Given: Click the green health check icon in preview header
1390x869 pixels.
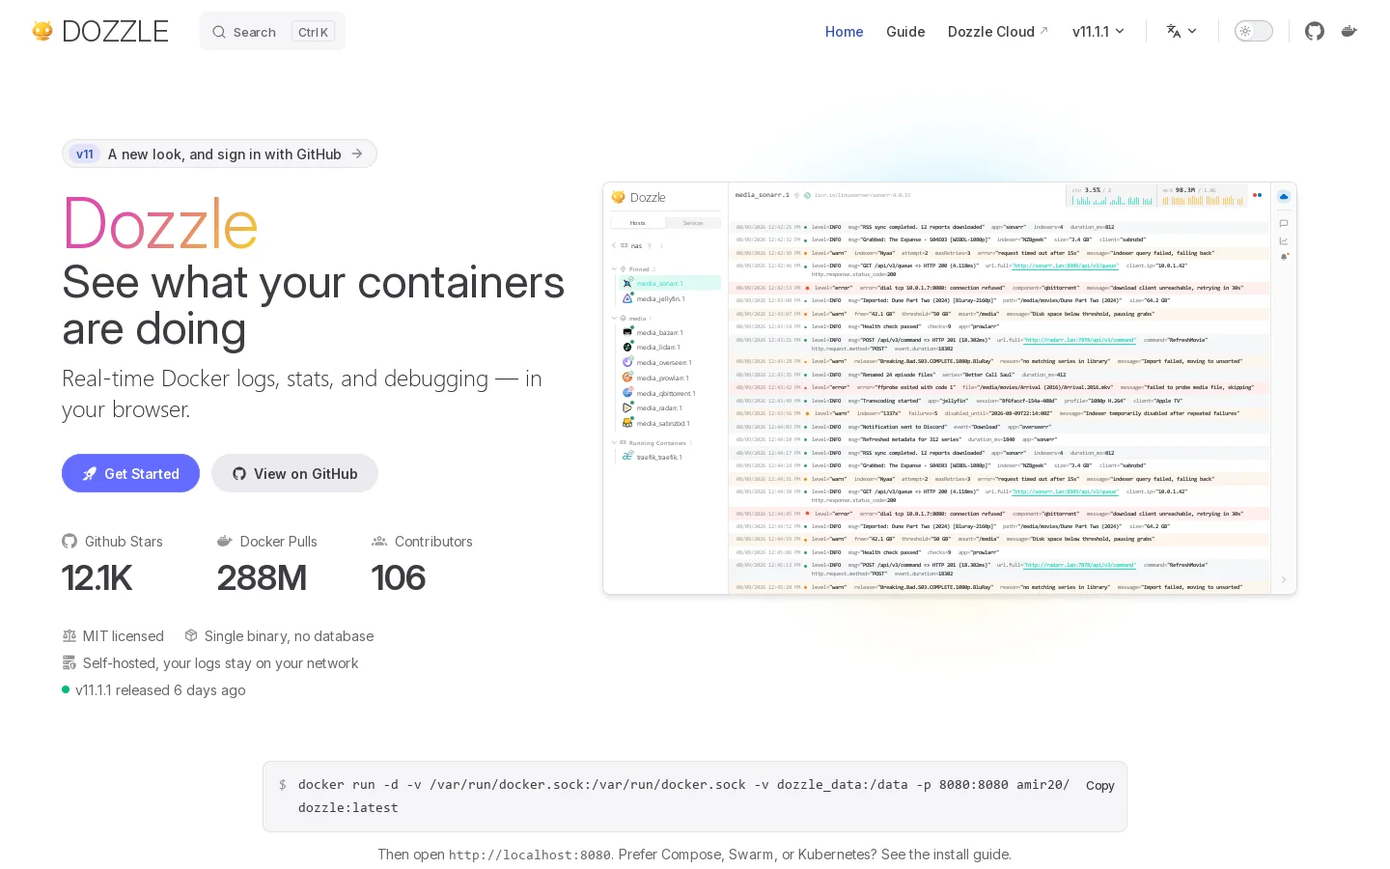Looking at the screenshot, I should click(x=807, y=195).
